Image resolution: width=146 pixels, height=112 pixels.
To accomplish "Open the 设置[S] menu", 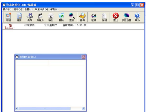I will click(x=29, y=9).
